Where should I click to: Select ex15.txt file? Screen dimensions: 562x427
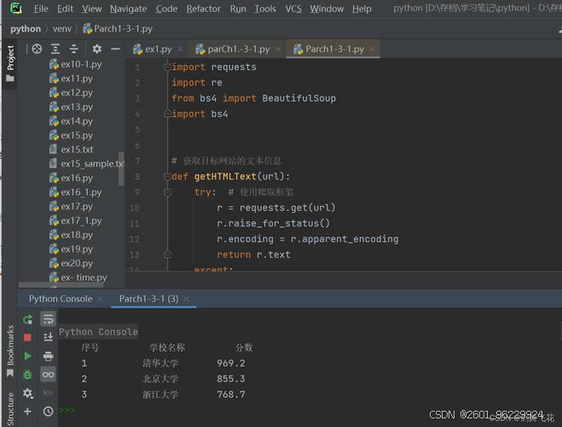[x=71, y=149]
